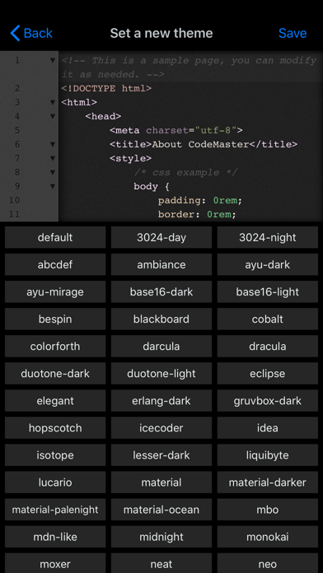
Task: Choose the monokai theme
Action: (268, 537)
